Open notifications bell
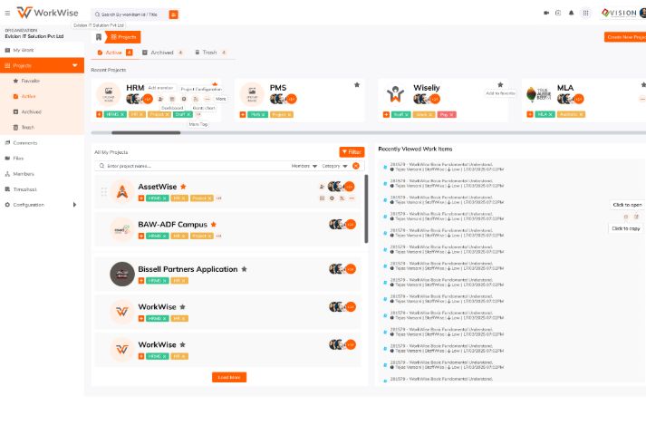Viewport: 646px width, 425px height. pyautogui.click(x=571, y=13)
